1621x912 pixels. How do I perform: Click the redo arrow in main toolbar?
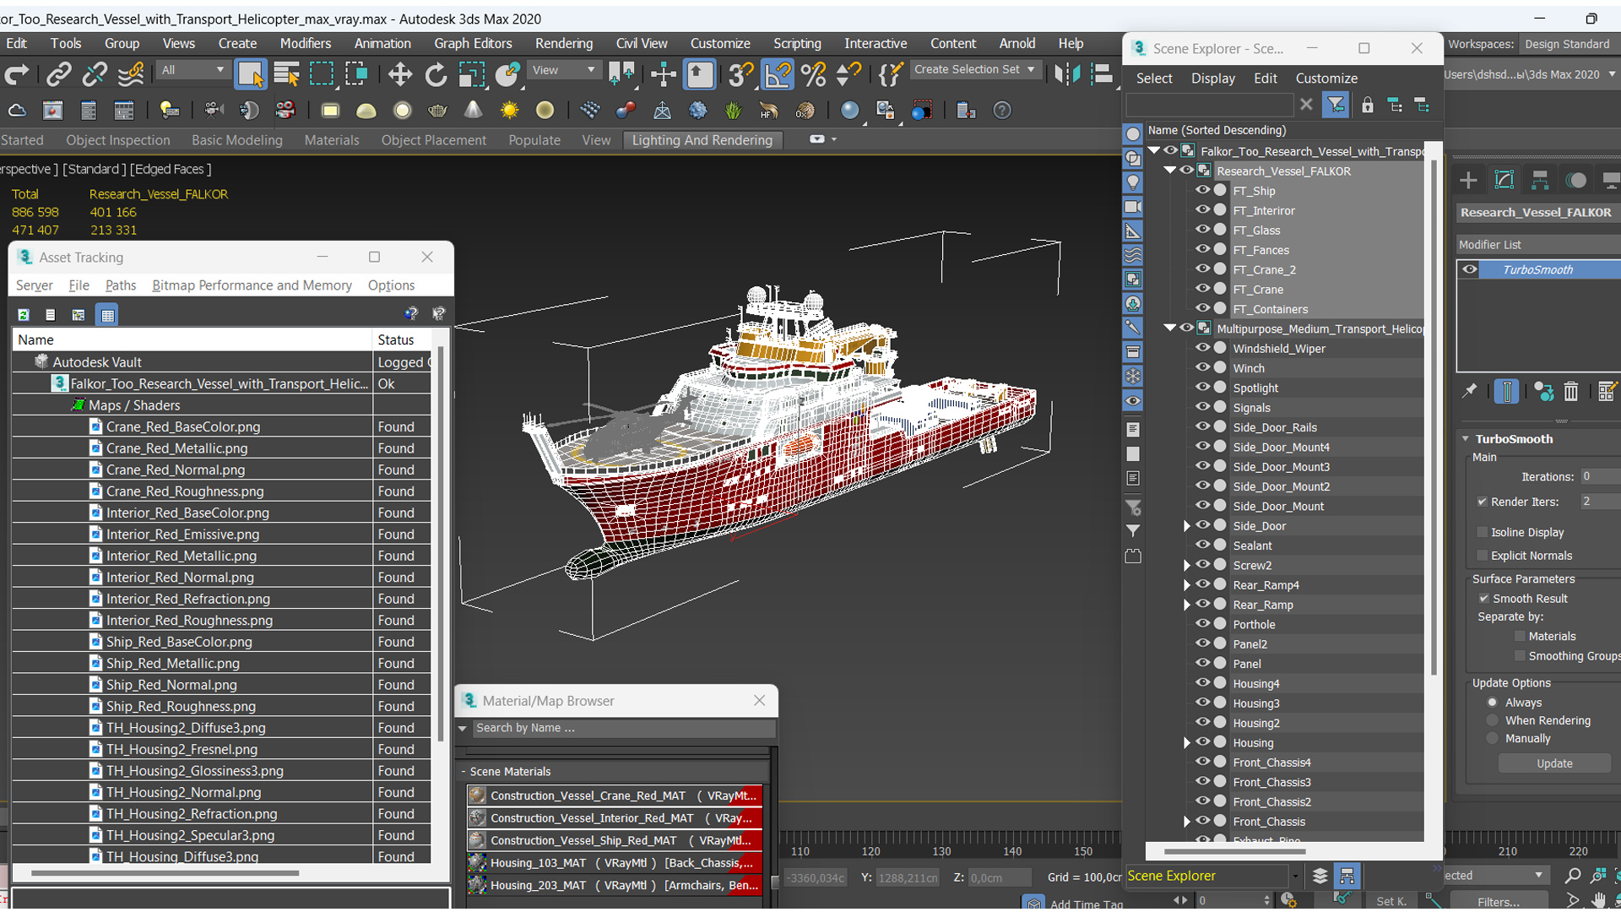coord(17,74)
